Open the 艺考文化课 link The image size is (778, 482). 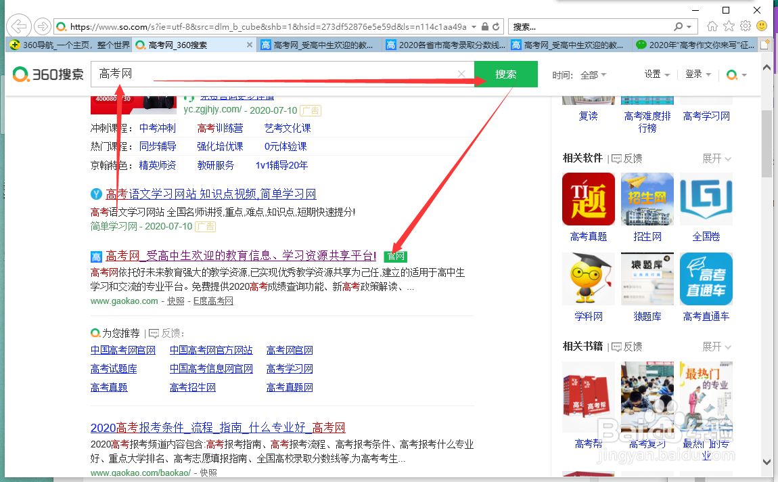(x=288, y=128)
